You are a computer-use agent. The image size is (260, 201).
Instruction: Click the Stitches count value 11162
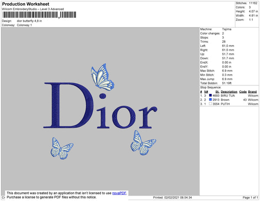(253, 3)
